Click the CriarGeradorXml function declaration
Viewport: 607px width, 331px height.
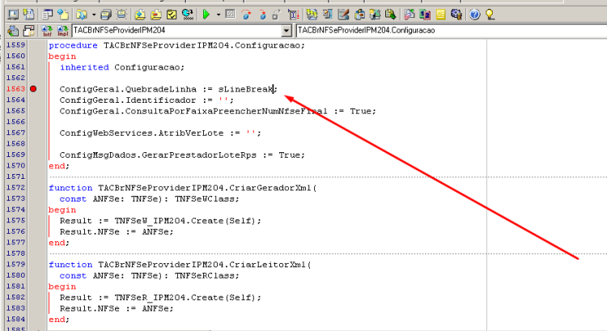tap(183, 188)
